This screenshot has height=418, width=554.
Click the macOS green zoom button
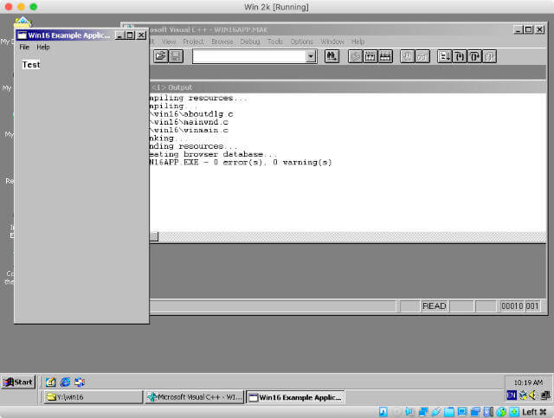tap(34, 7)
